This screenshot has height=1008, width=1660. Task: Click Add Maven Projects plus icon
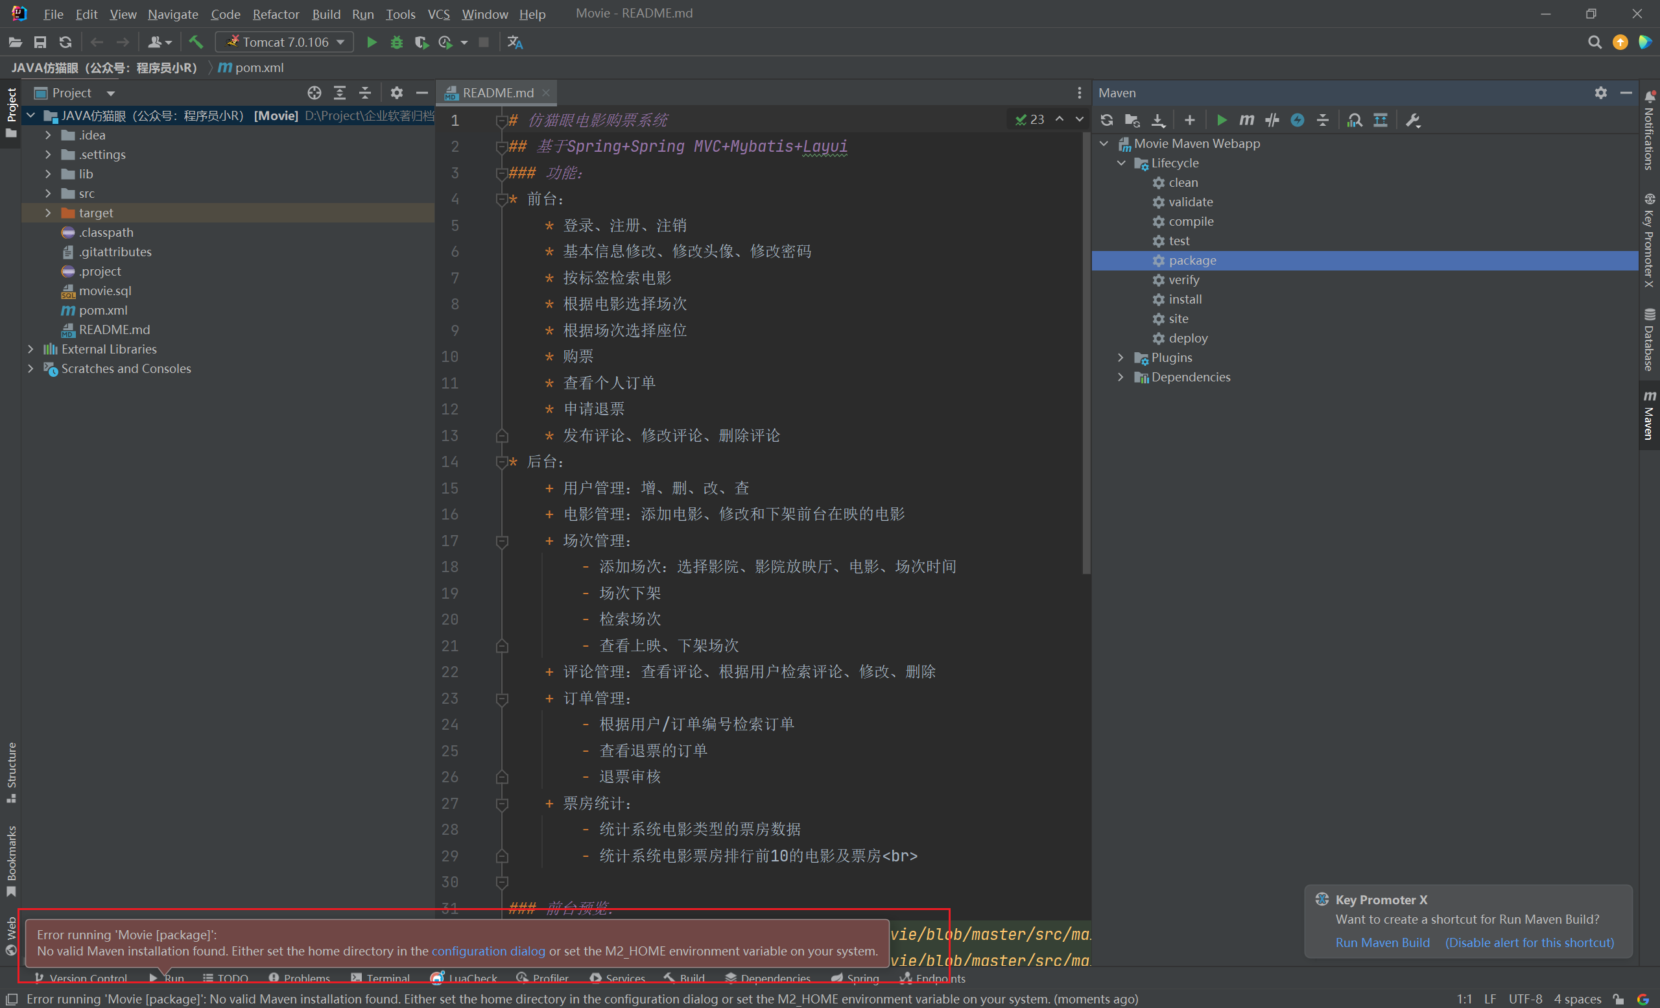tap(1189, 120)
